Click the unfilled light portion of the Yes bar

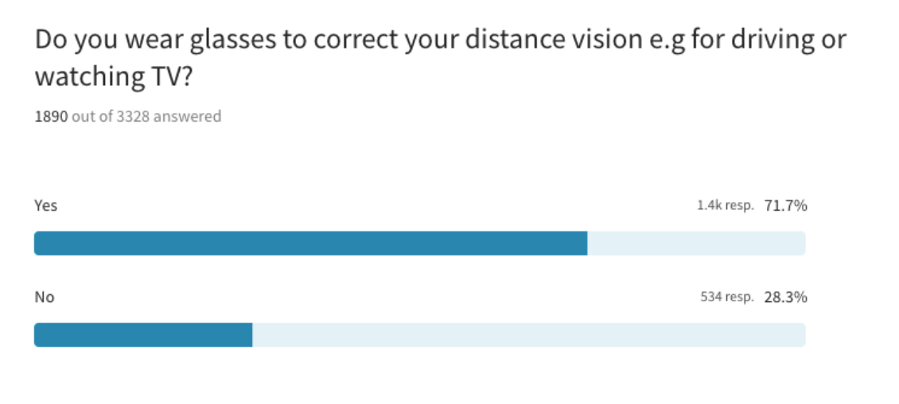tap(697, 243)
